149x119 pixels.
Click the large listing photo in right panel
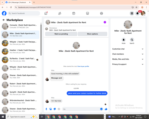click(128, 24)
